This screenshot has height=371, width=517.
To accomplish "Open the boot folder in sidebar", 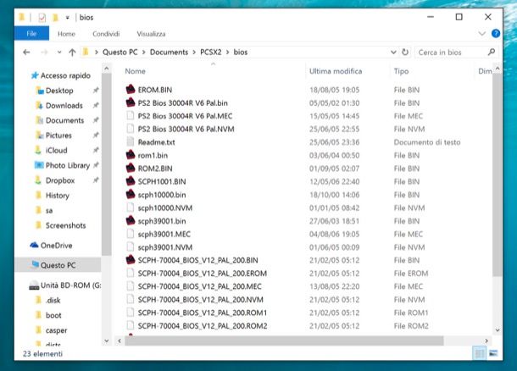I will (53, 315).
